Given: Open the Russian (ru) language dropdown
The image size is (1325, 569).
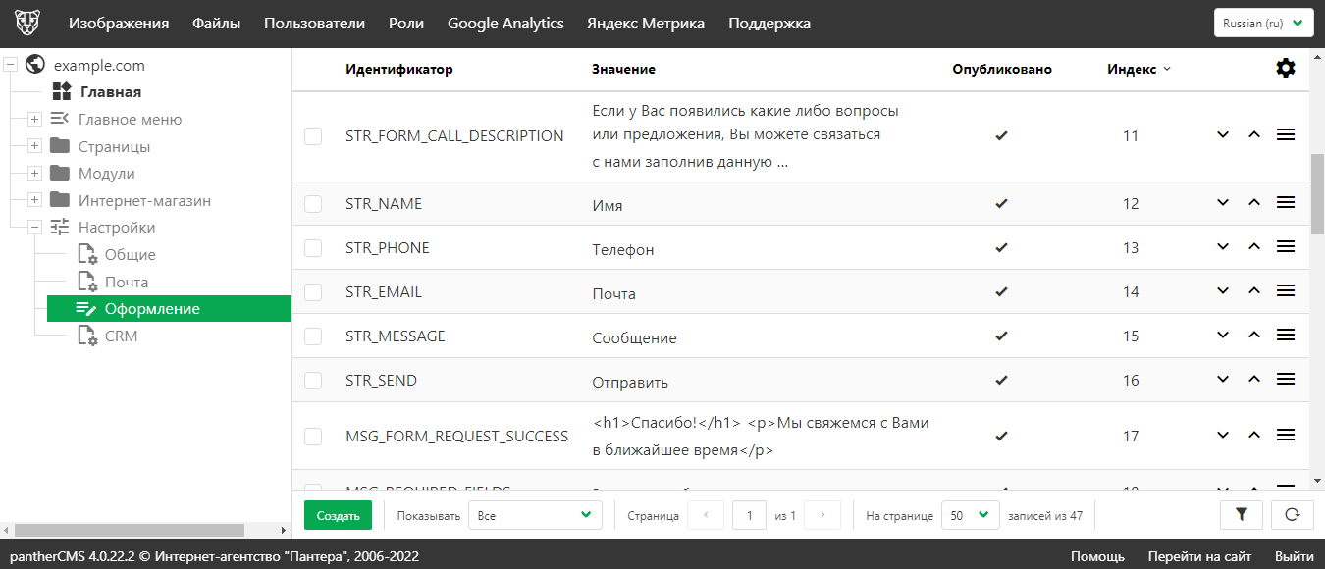Looking at the screenshot, I should [x=1263, y=24].
